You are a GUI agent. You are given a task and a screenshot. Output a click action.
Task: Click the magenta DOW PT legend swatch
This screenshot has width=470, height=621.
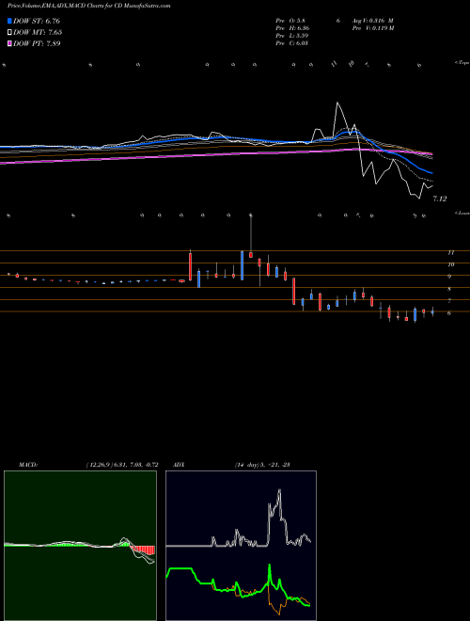[x=9, y=43]
